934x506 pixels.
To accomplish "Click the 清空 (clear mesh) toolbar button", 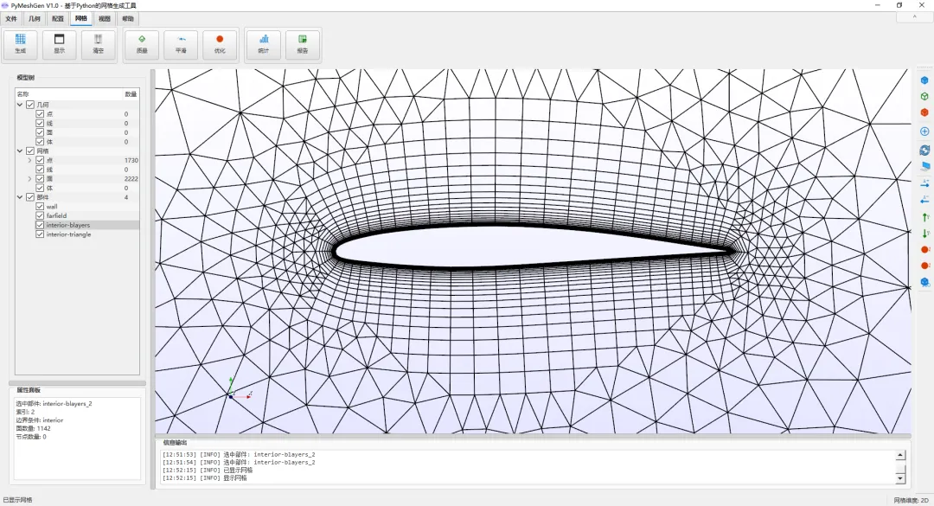I will click(x=99, y=44).
